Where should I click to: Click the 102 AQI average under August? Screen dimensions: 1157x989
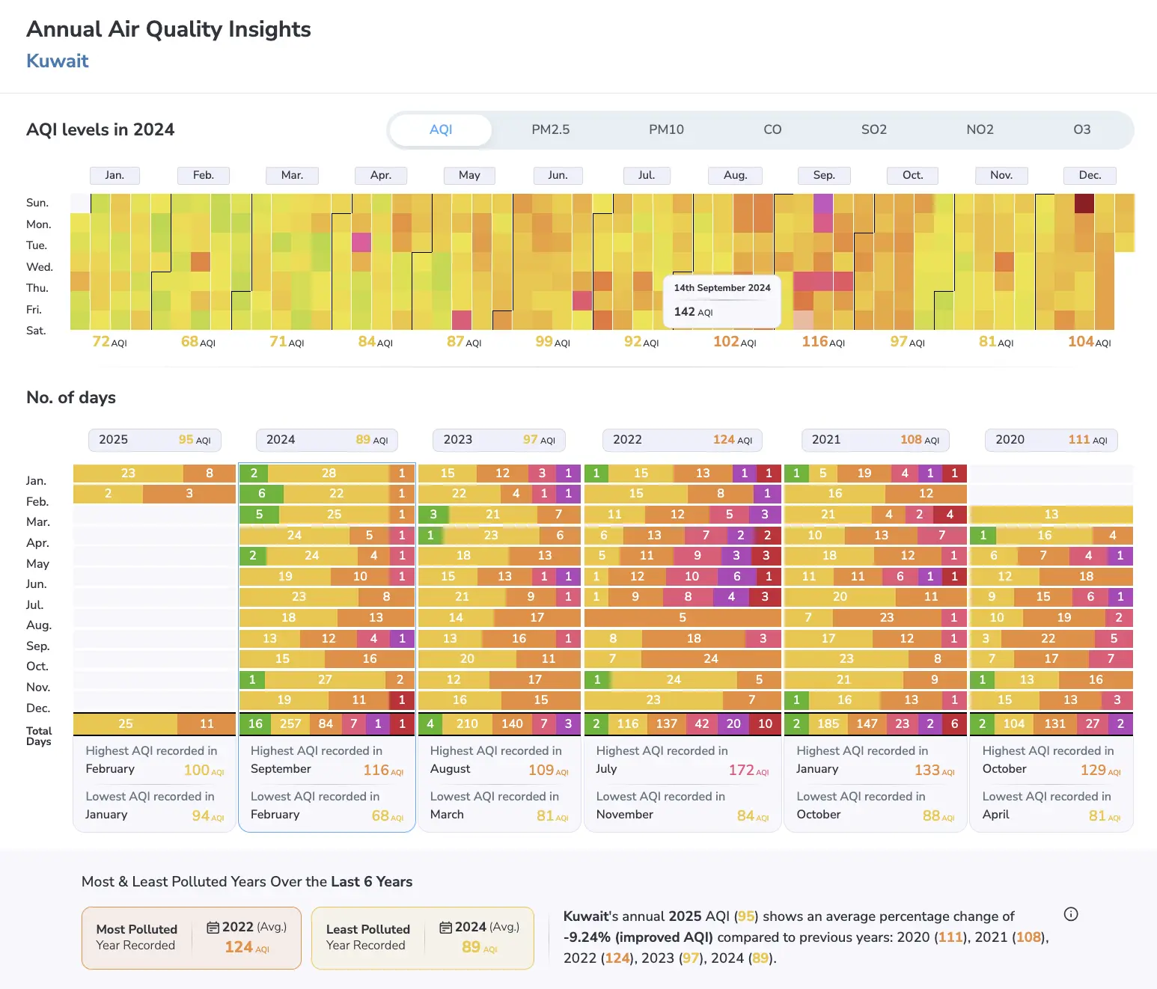point(735,342)
